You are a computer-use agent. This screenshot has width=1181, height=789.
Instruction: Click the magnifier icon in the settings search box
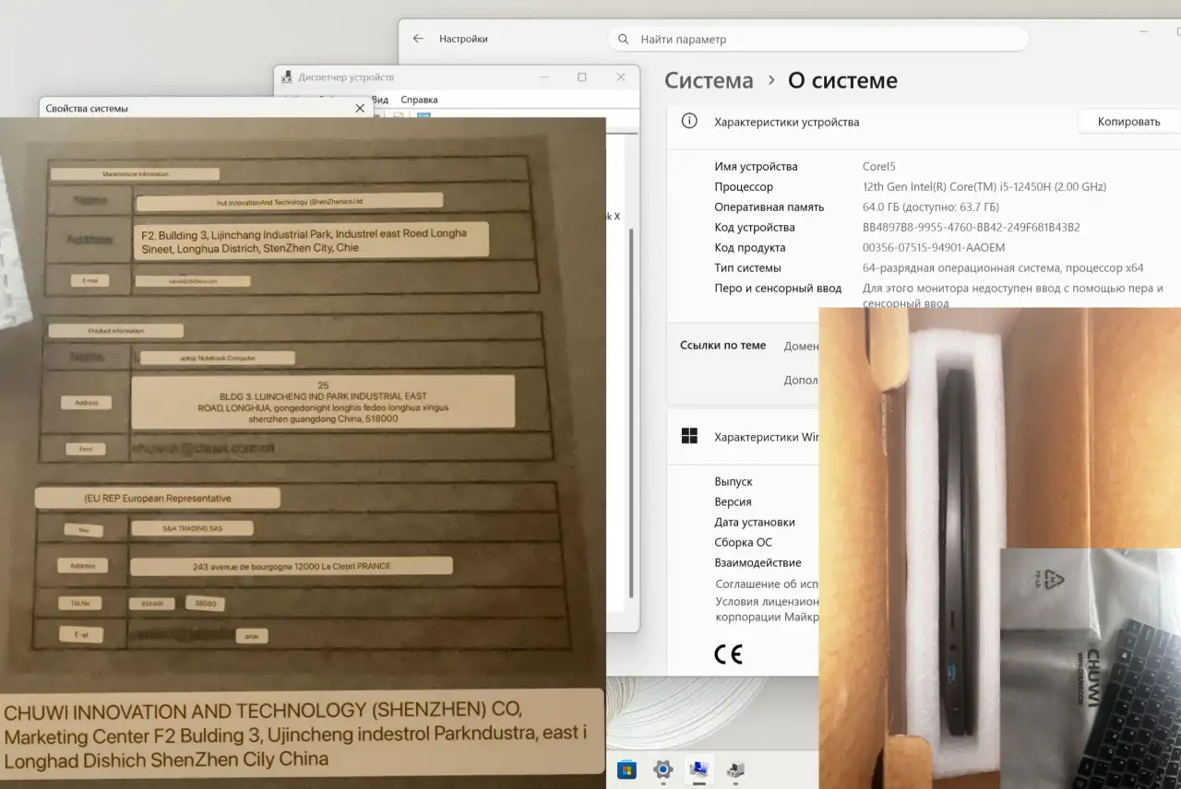(623, 40)
